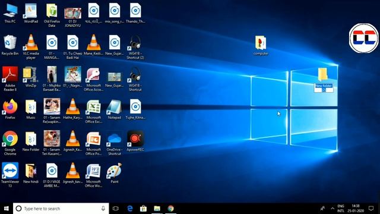Viewport: 380px width, 214px height.
Task: Select the WG41B - Shortcut headphone icon
Action: pos(135,79)
